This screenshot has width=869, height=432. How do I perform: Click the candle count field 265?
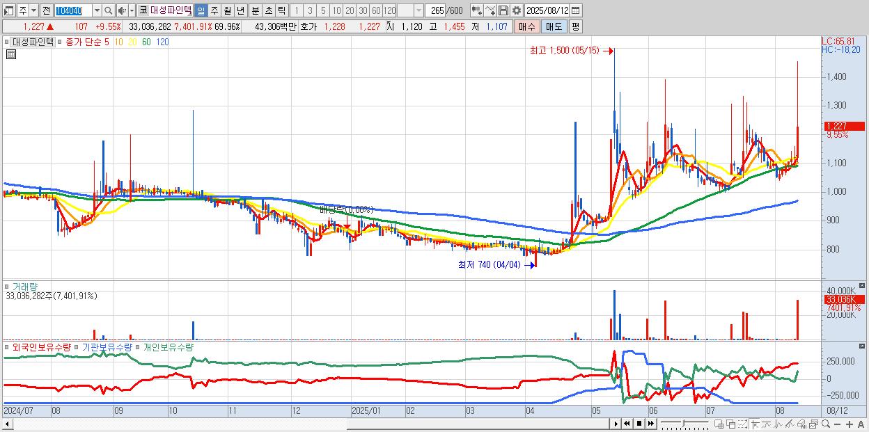click(x=437, y=10)
